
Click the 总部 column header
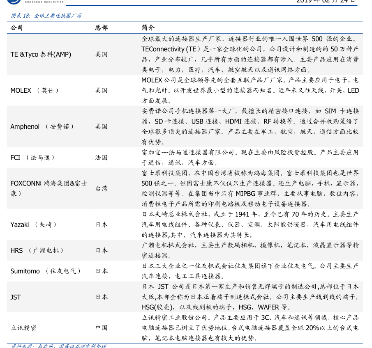101,28
